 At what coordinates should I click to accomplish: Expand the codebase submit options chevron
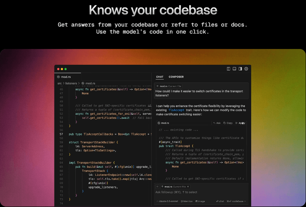pyautogui.click(x=245, y=201)
